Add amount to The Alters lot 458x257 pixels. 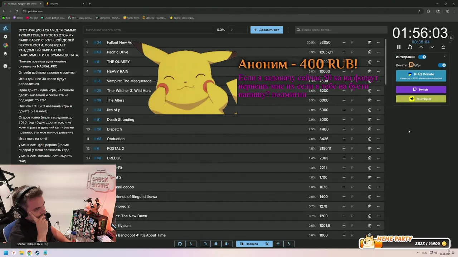(x=344, y=100)
